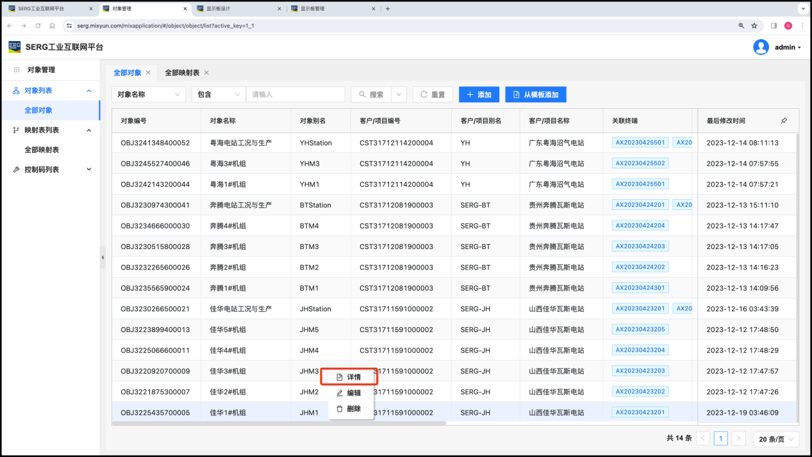Click the browser reload icon
Viewport: 812px width, 457px height.
[38, 26]
